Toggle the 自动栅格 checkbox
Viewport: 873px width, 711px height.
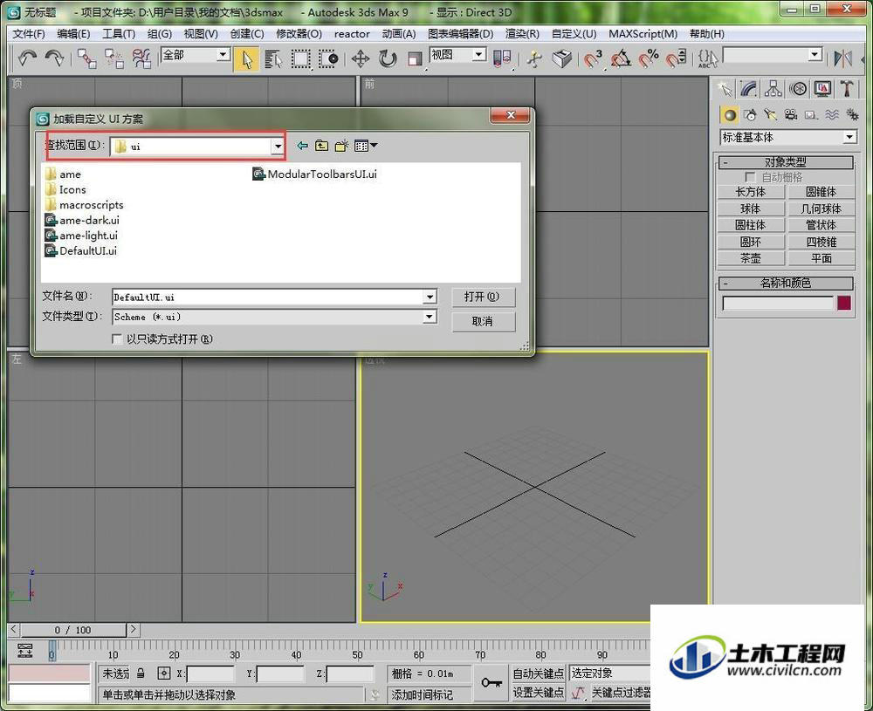750,177
